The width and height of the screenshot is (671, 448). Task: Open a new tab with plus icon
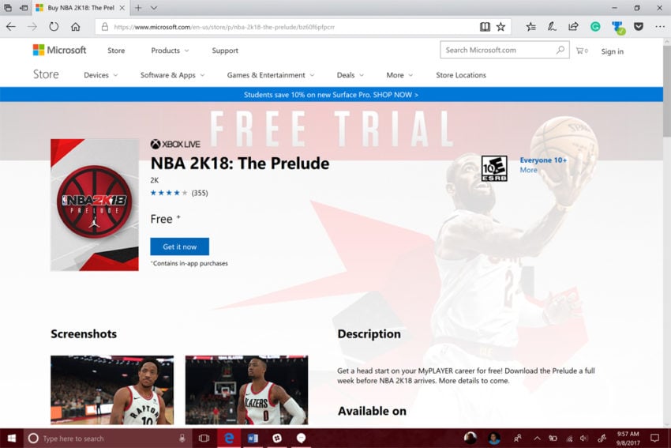click(x=138, y=8)
